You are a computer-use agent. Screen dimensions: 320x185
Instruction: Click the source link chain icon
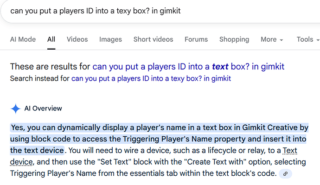285,174
